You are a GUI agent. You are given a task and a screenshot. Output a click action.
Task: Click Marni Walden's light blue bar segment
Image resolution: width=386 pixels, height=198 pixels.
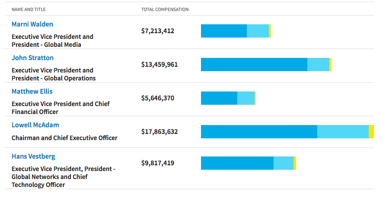258,31
